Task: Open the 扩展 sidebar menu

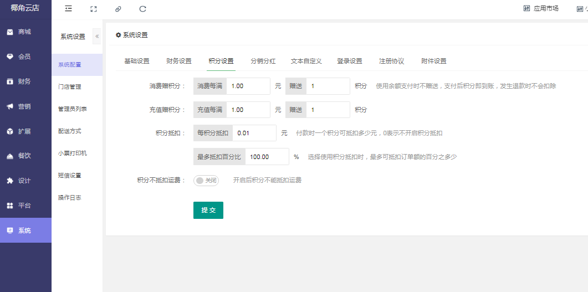Action: pyautogui.click(x=25, y=131)
